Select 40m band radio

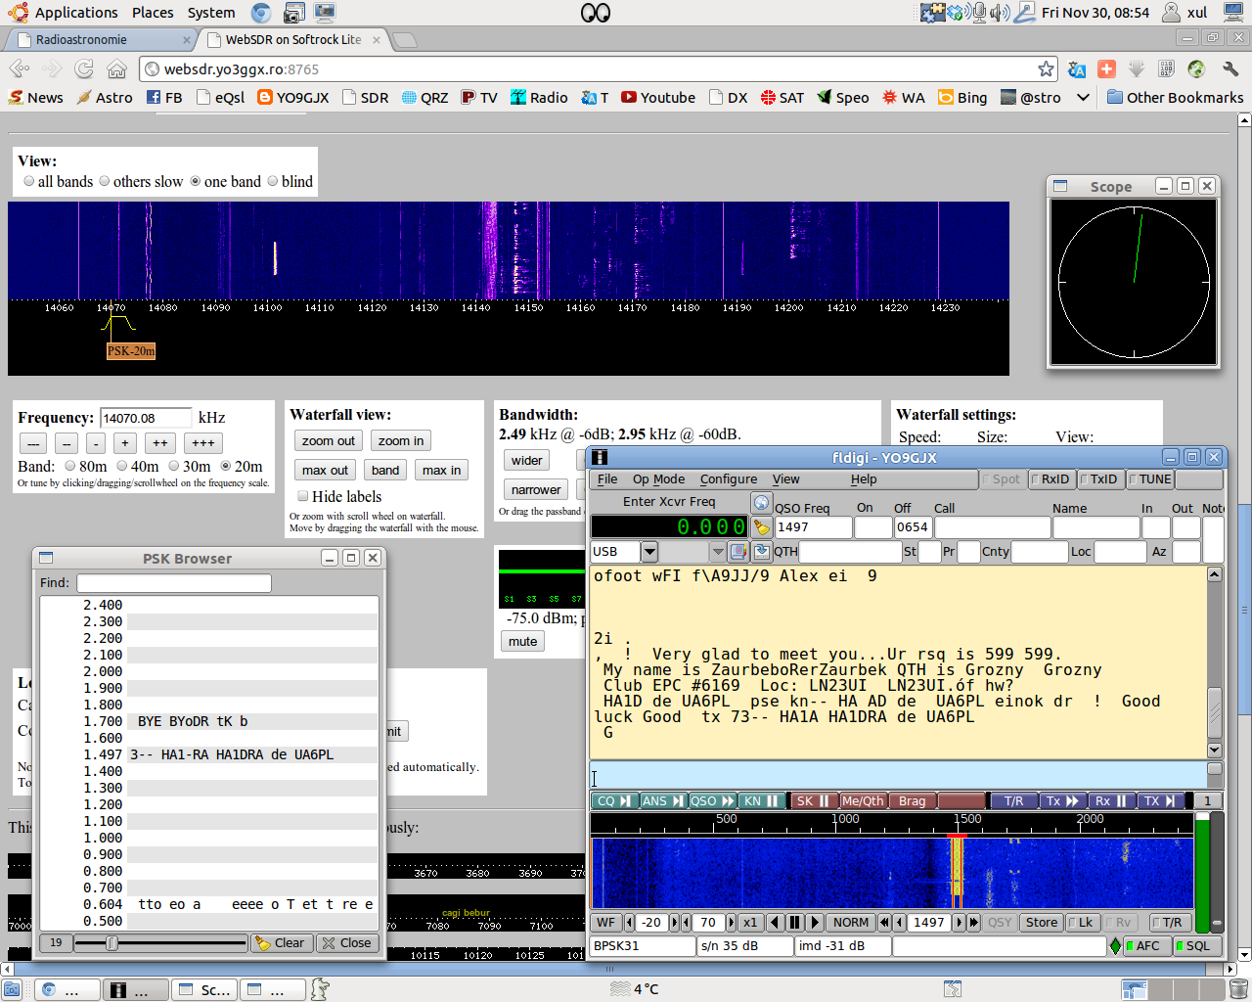click(122, 466)
